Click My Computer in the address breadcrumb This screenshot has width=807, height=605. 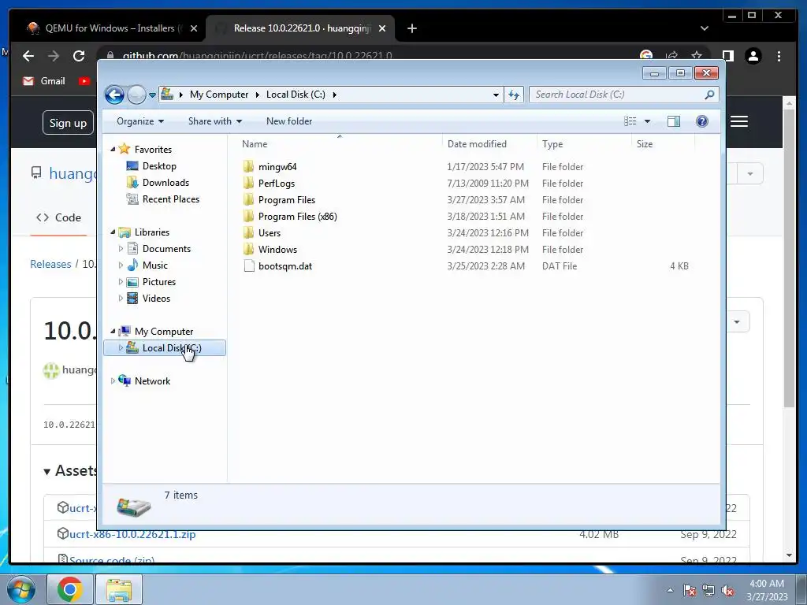tap(219, 95)
